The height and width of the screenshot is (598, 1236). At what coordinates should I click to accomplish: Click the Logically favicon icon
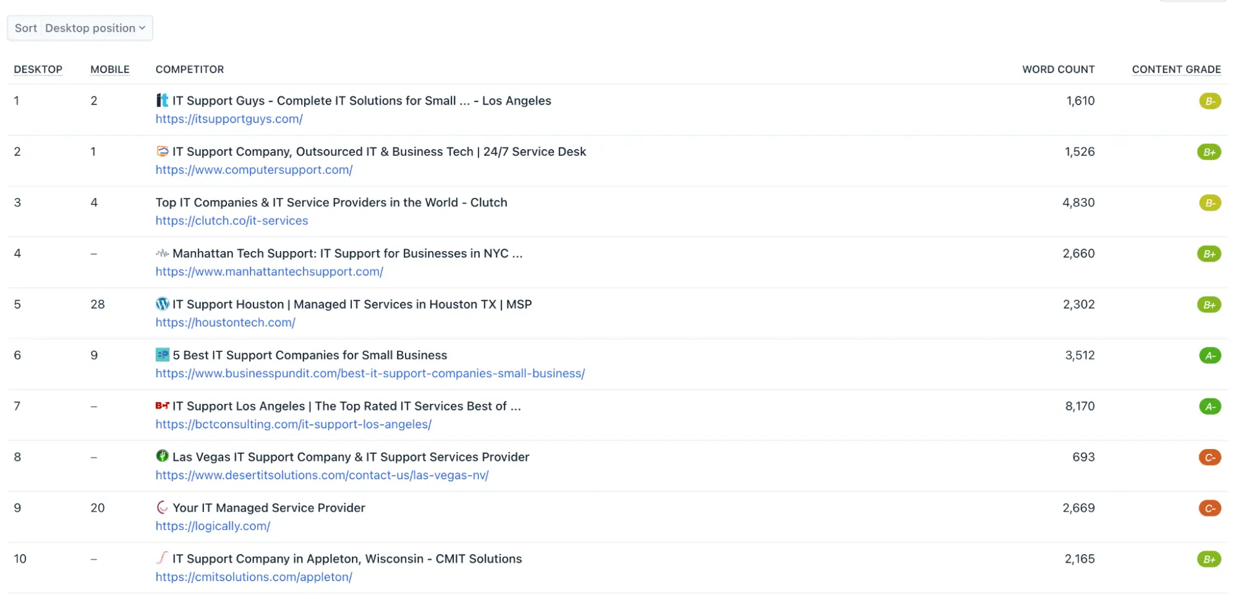(x=162, y=508)
